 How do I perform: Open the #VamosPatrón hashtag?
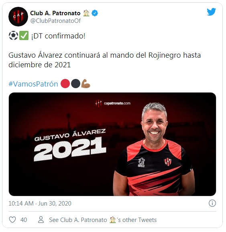click(x=33, y=84)
